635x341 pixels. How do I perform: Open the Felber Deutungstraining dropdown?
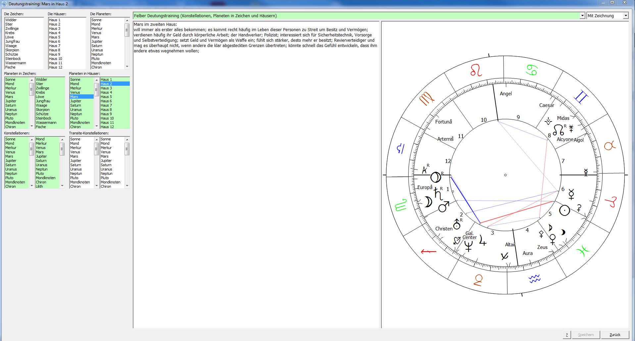[582, 16]
